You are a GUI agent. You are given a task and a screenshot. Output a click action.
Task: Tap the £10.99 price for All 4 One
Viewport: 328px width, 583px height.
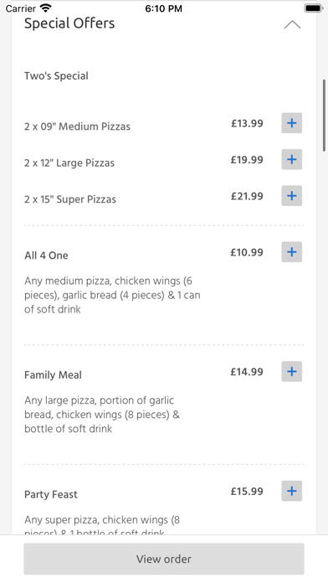[x=247, y=252]
